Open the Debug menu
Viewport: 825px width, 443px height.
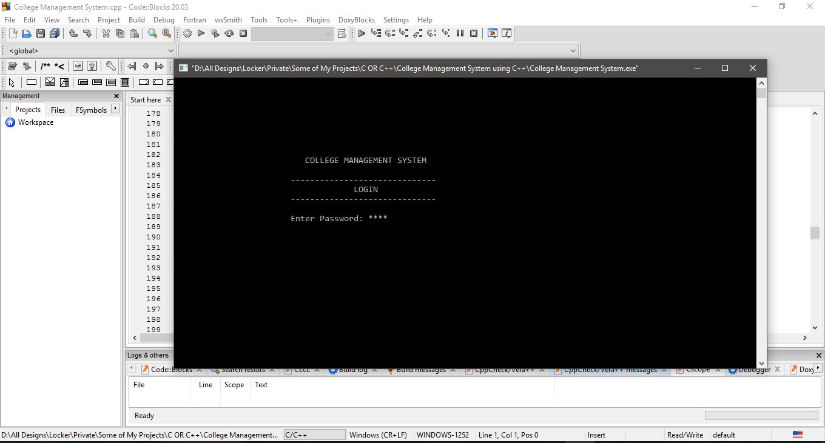tap(164, 20)
